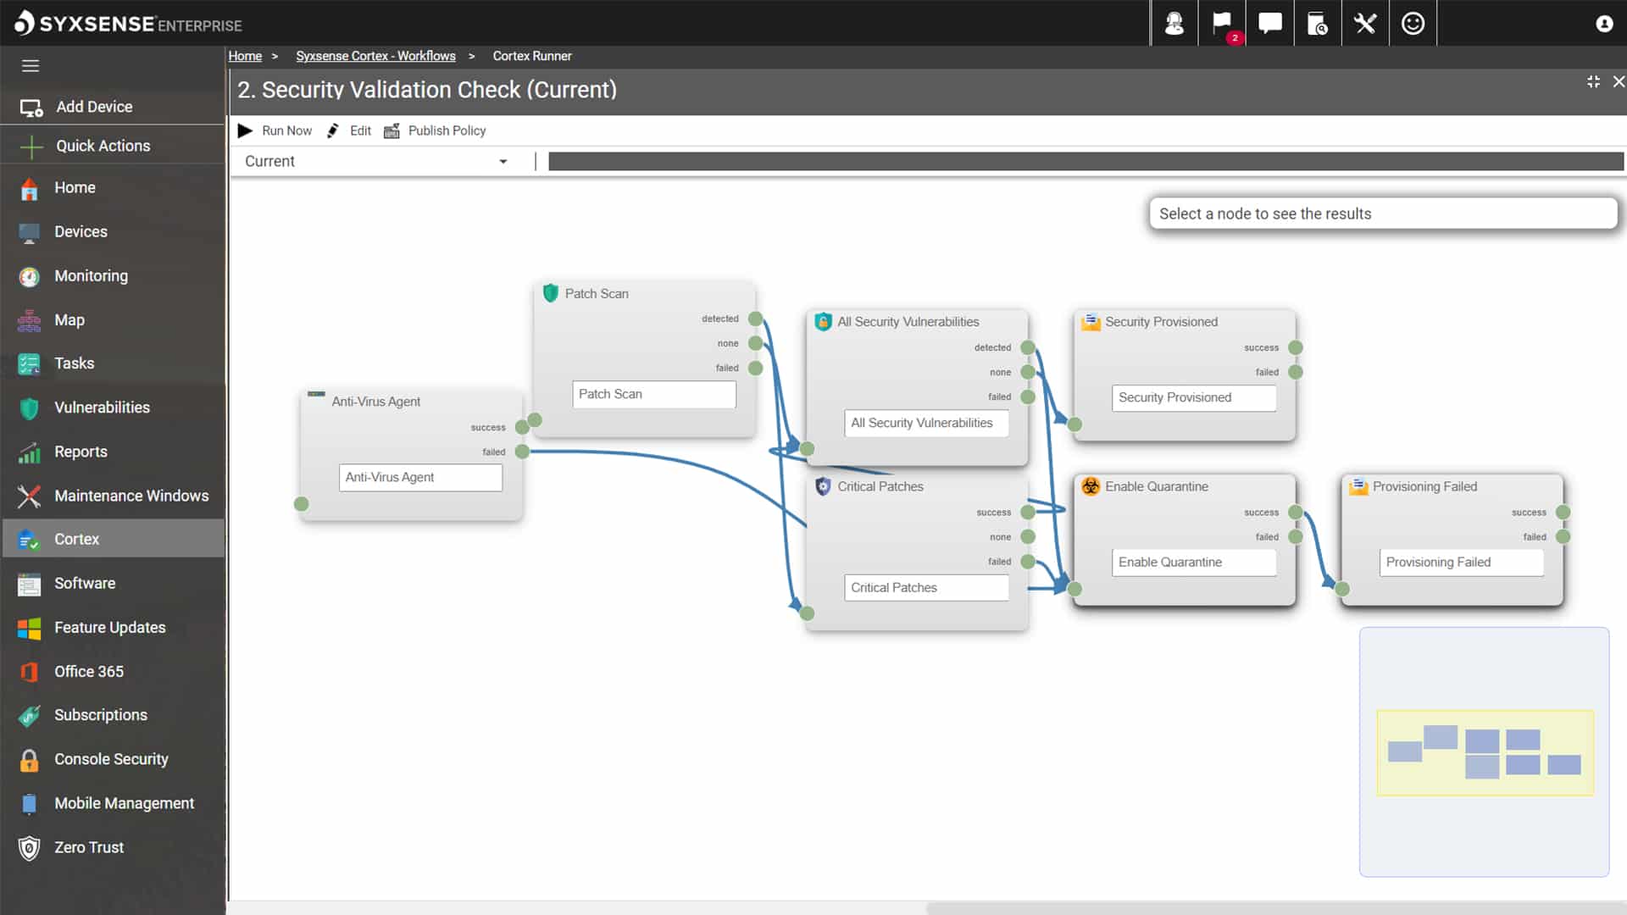This screenshot has height=915, width=1627.
Task: Open the chat messages icon
Action: pyautogui.click(x=1269, y=24)
